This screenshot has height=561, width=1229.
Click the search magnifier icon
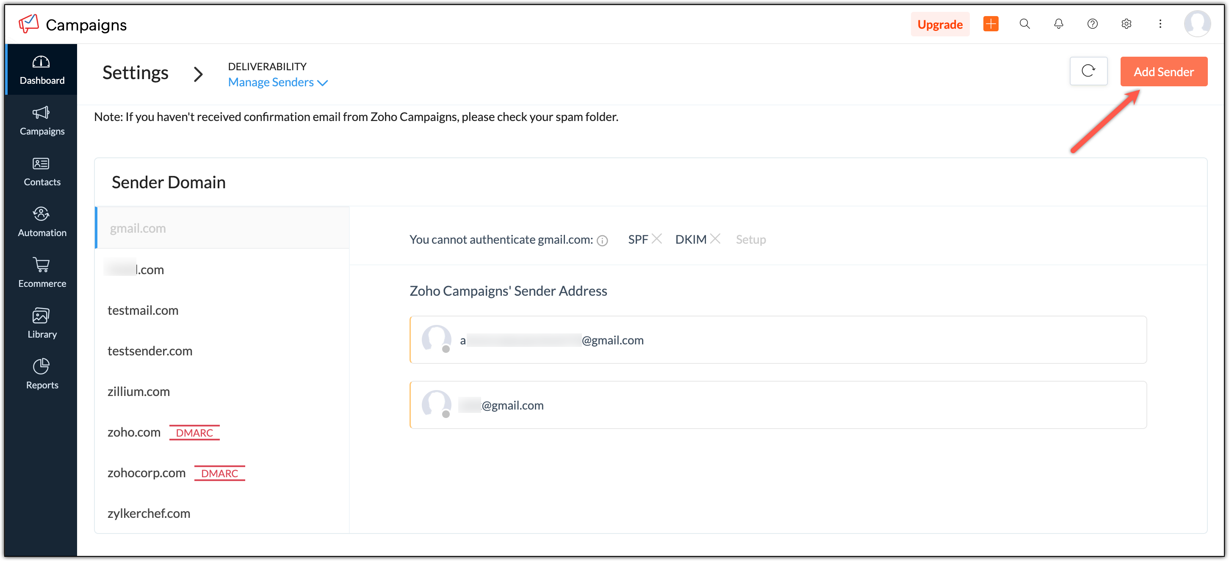tap(1024, 24)
